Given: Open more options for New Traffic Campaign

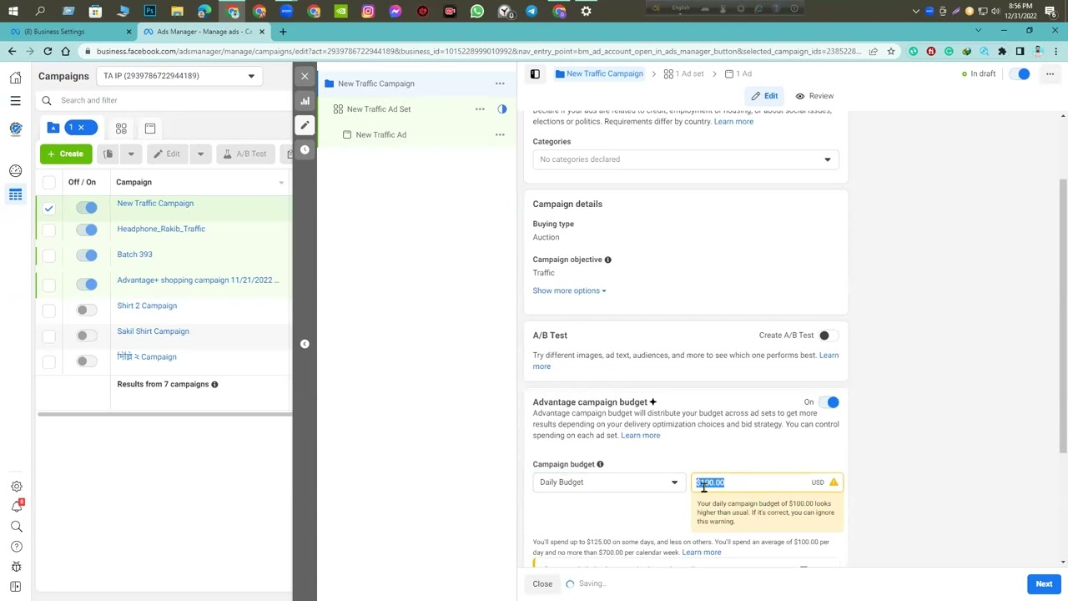Looking at the screenshot, I should click(500, 83).
